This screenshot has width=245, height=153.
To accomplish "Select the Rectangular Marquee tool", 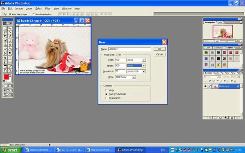I will [5, 28].
